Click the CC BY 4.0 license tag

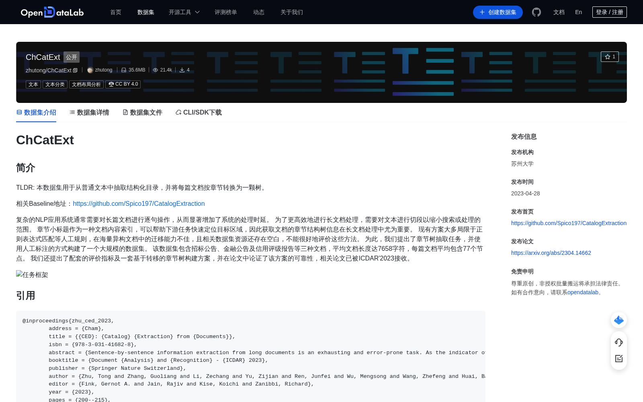(123, 84)
